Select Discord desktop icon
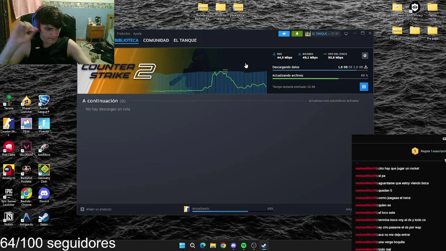 click(44, 195)
